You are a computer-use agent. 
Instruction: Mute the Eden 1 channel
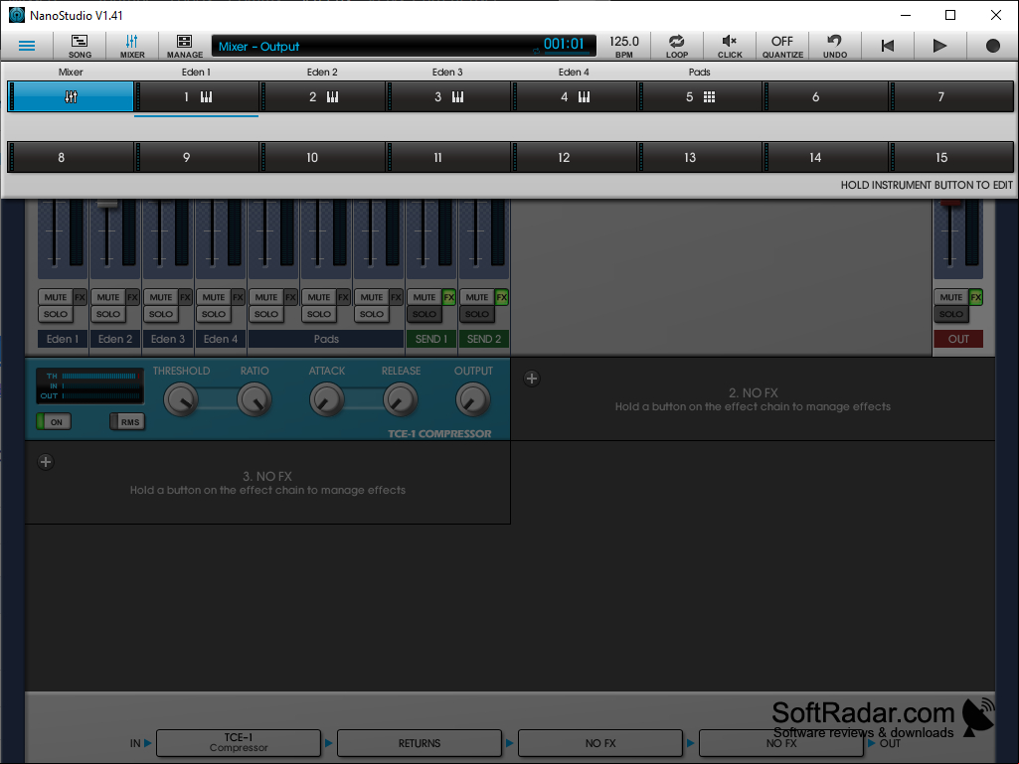(x=56, y=297)
